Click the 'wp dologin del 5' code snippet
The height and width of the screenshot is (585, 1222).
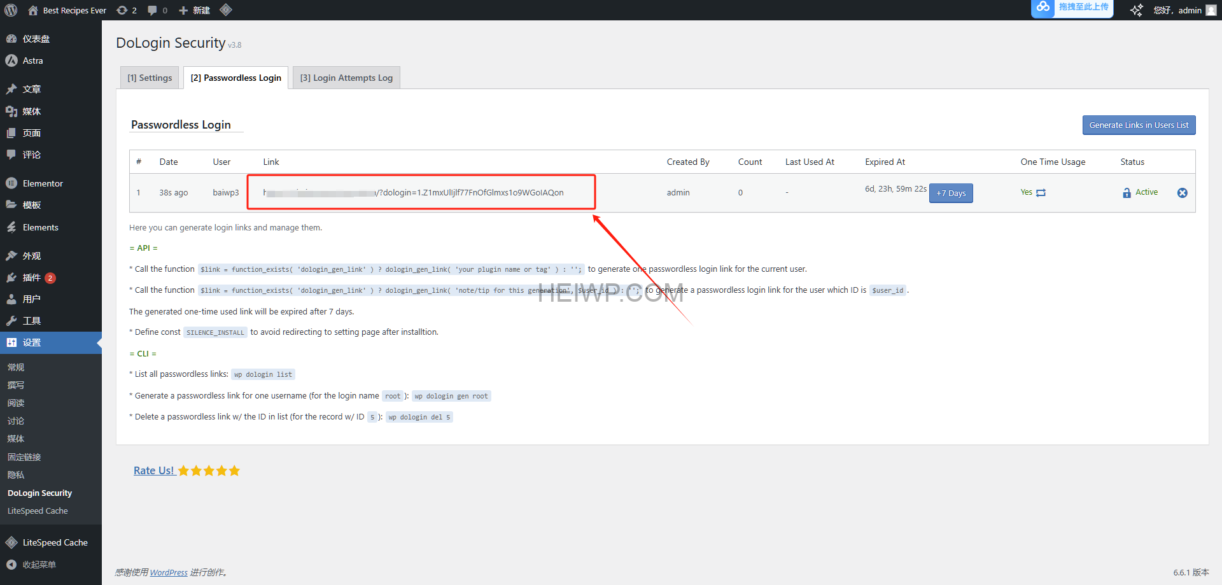(x=419, y=417)
